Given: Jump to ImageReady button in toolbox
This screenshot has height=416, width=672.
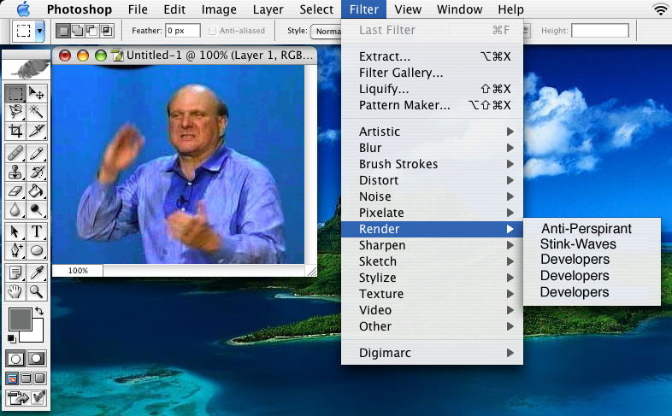Looking at the screenshot, I should [x=27, y=398].
